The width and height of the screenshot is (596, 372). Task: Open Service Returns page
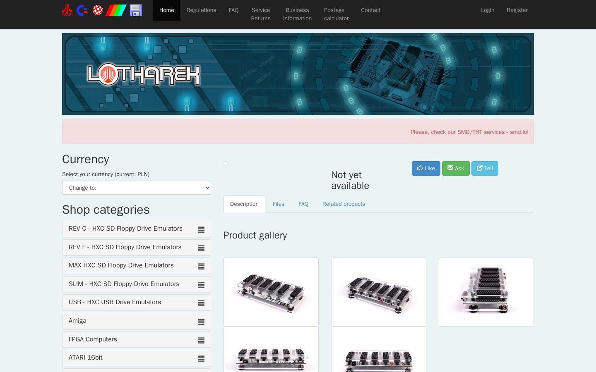tap(261, 14)
